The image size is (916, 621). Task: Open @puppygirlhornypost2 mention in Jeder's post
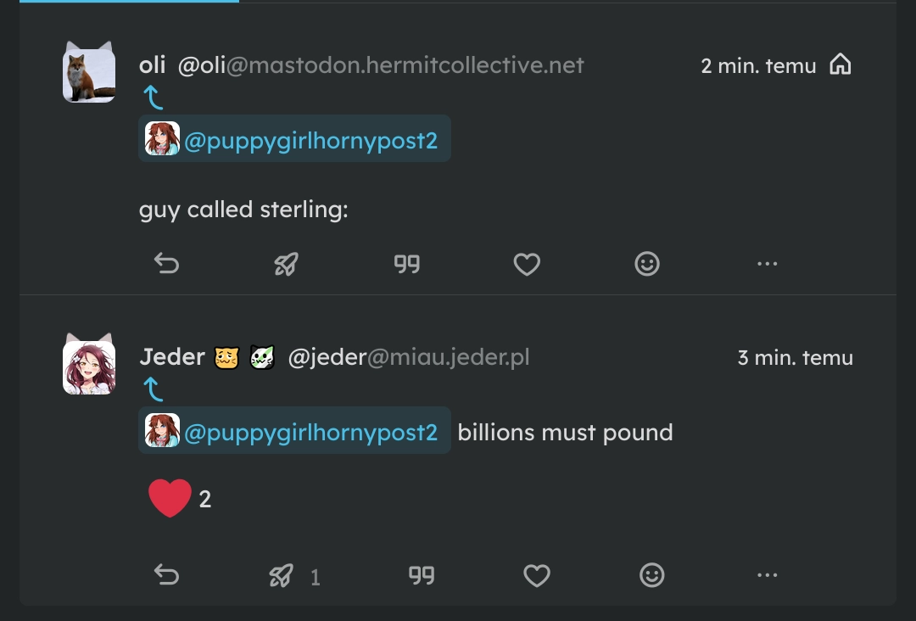point(294,431)
